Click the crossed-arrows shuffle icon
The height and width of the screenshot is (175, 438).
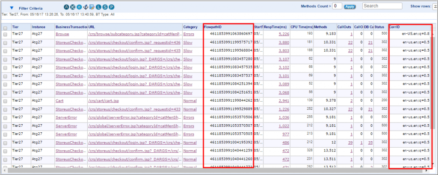point(73,7)
